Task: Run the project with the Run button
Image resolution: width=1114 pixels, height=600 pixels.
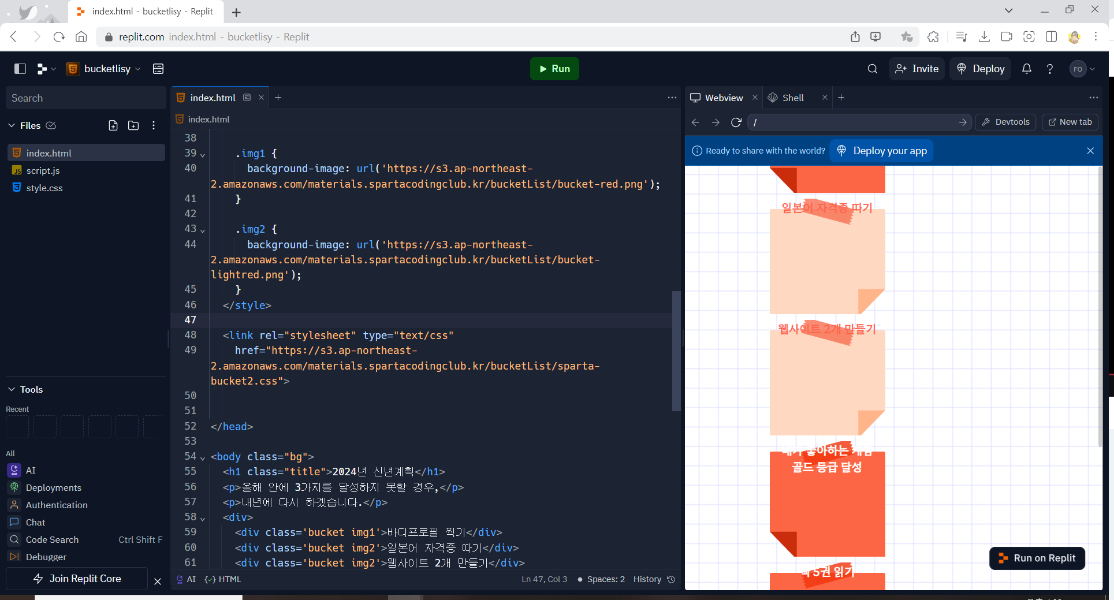Action: 554,69
